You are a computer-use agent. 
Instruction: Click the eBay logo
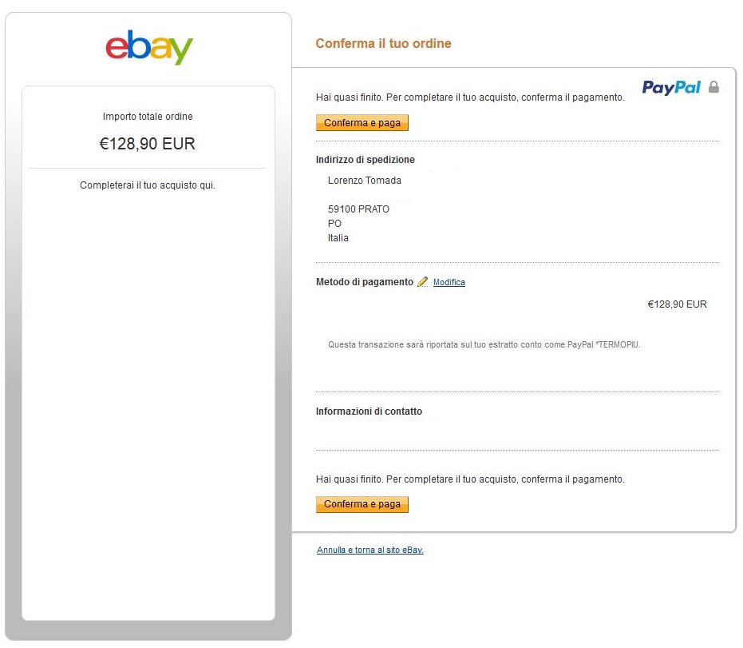pyautogui.click(x=149, y=47)
